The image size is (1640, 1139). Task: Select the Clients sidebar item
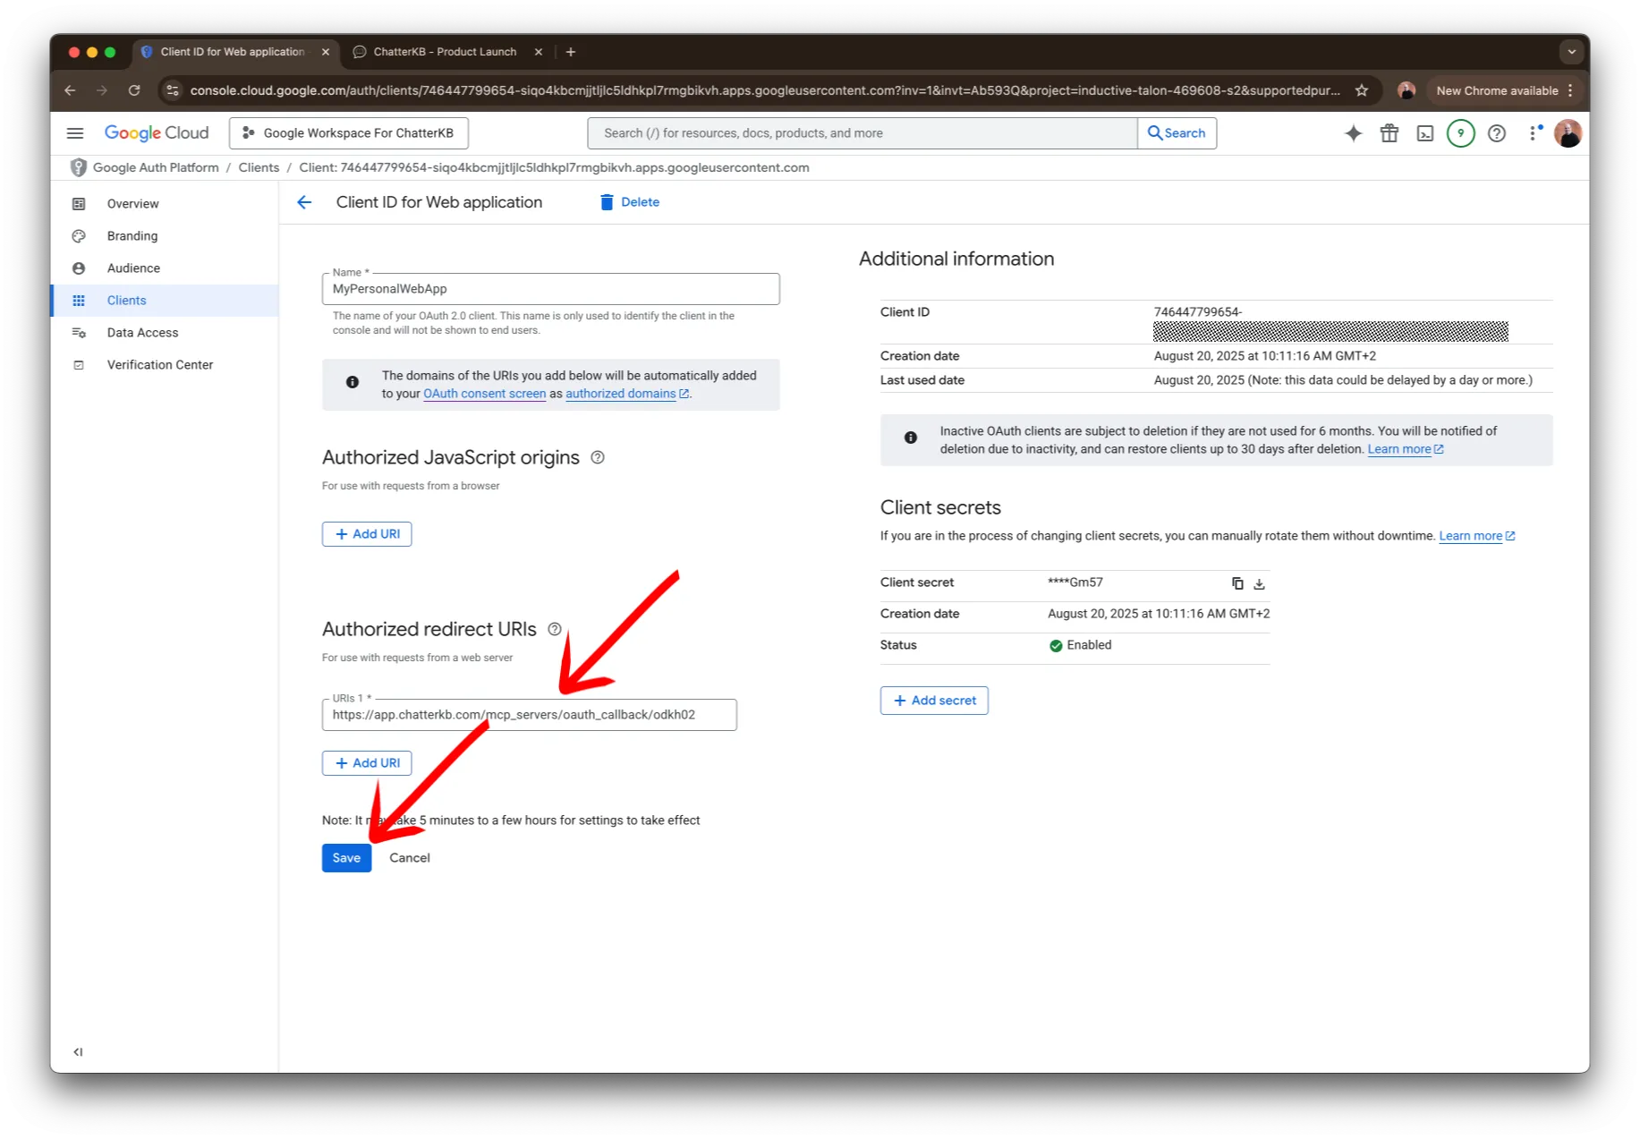[165, 301]
